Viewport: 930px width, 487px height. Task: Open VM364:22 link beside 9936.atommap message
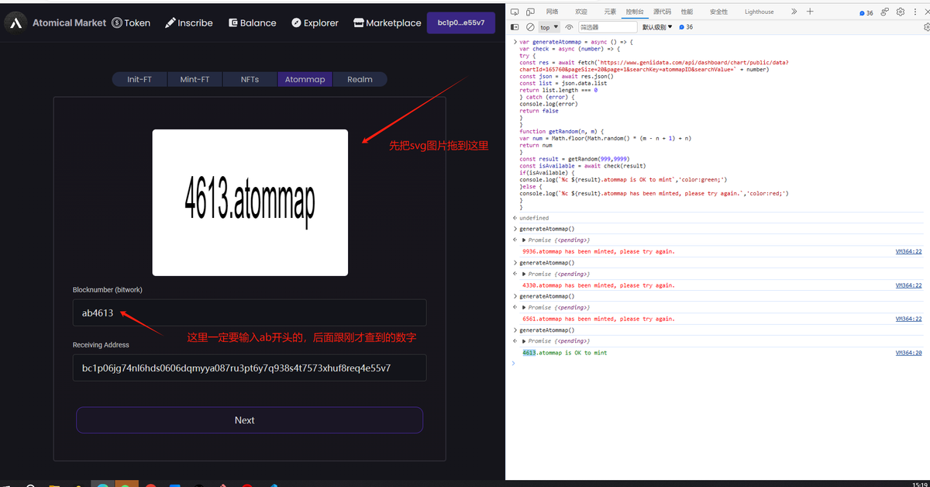tap(908, 251)
